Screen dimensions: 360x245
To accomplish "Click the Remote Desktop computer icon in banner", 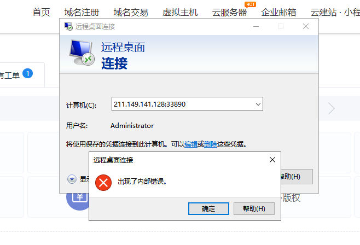I will pyautogui.click(x=82, y=52).
